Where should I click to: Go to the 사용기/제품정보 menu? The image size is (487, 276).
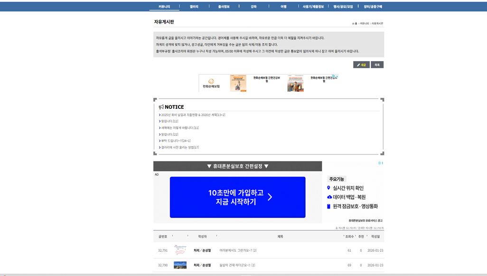(313, 7)
